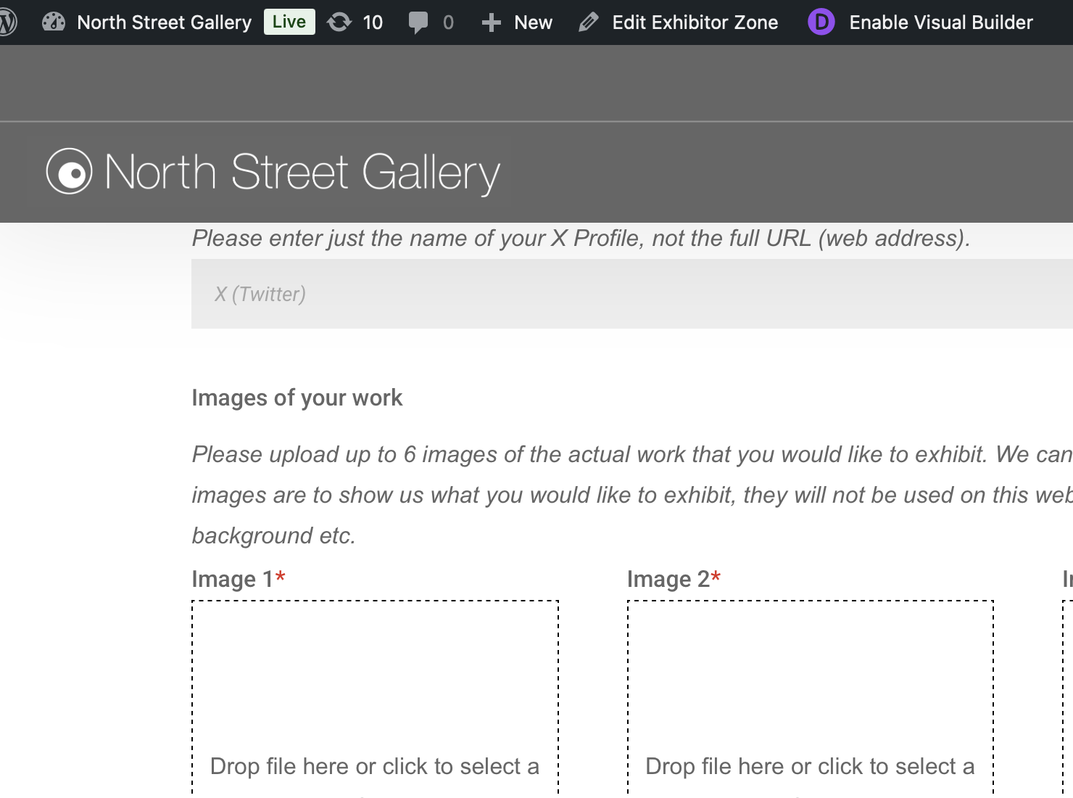The image size is (1073, 798).
Task: Click "Drop file here" text under Image 2
Action: (x=810, y=766)
